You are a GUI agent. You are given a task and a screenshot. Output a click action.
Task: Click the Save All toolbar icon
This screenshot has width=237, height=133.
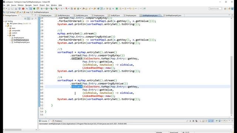(12, 8)
